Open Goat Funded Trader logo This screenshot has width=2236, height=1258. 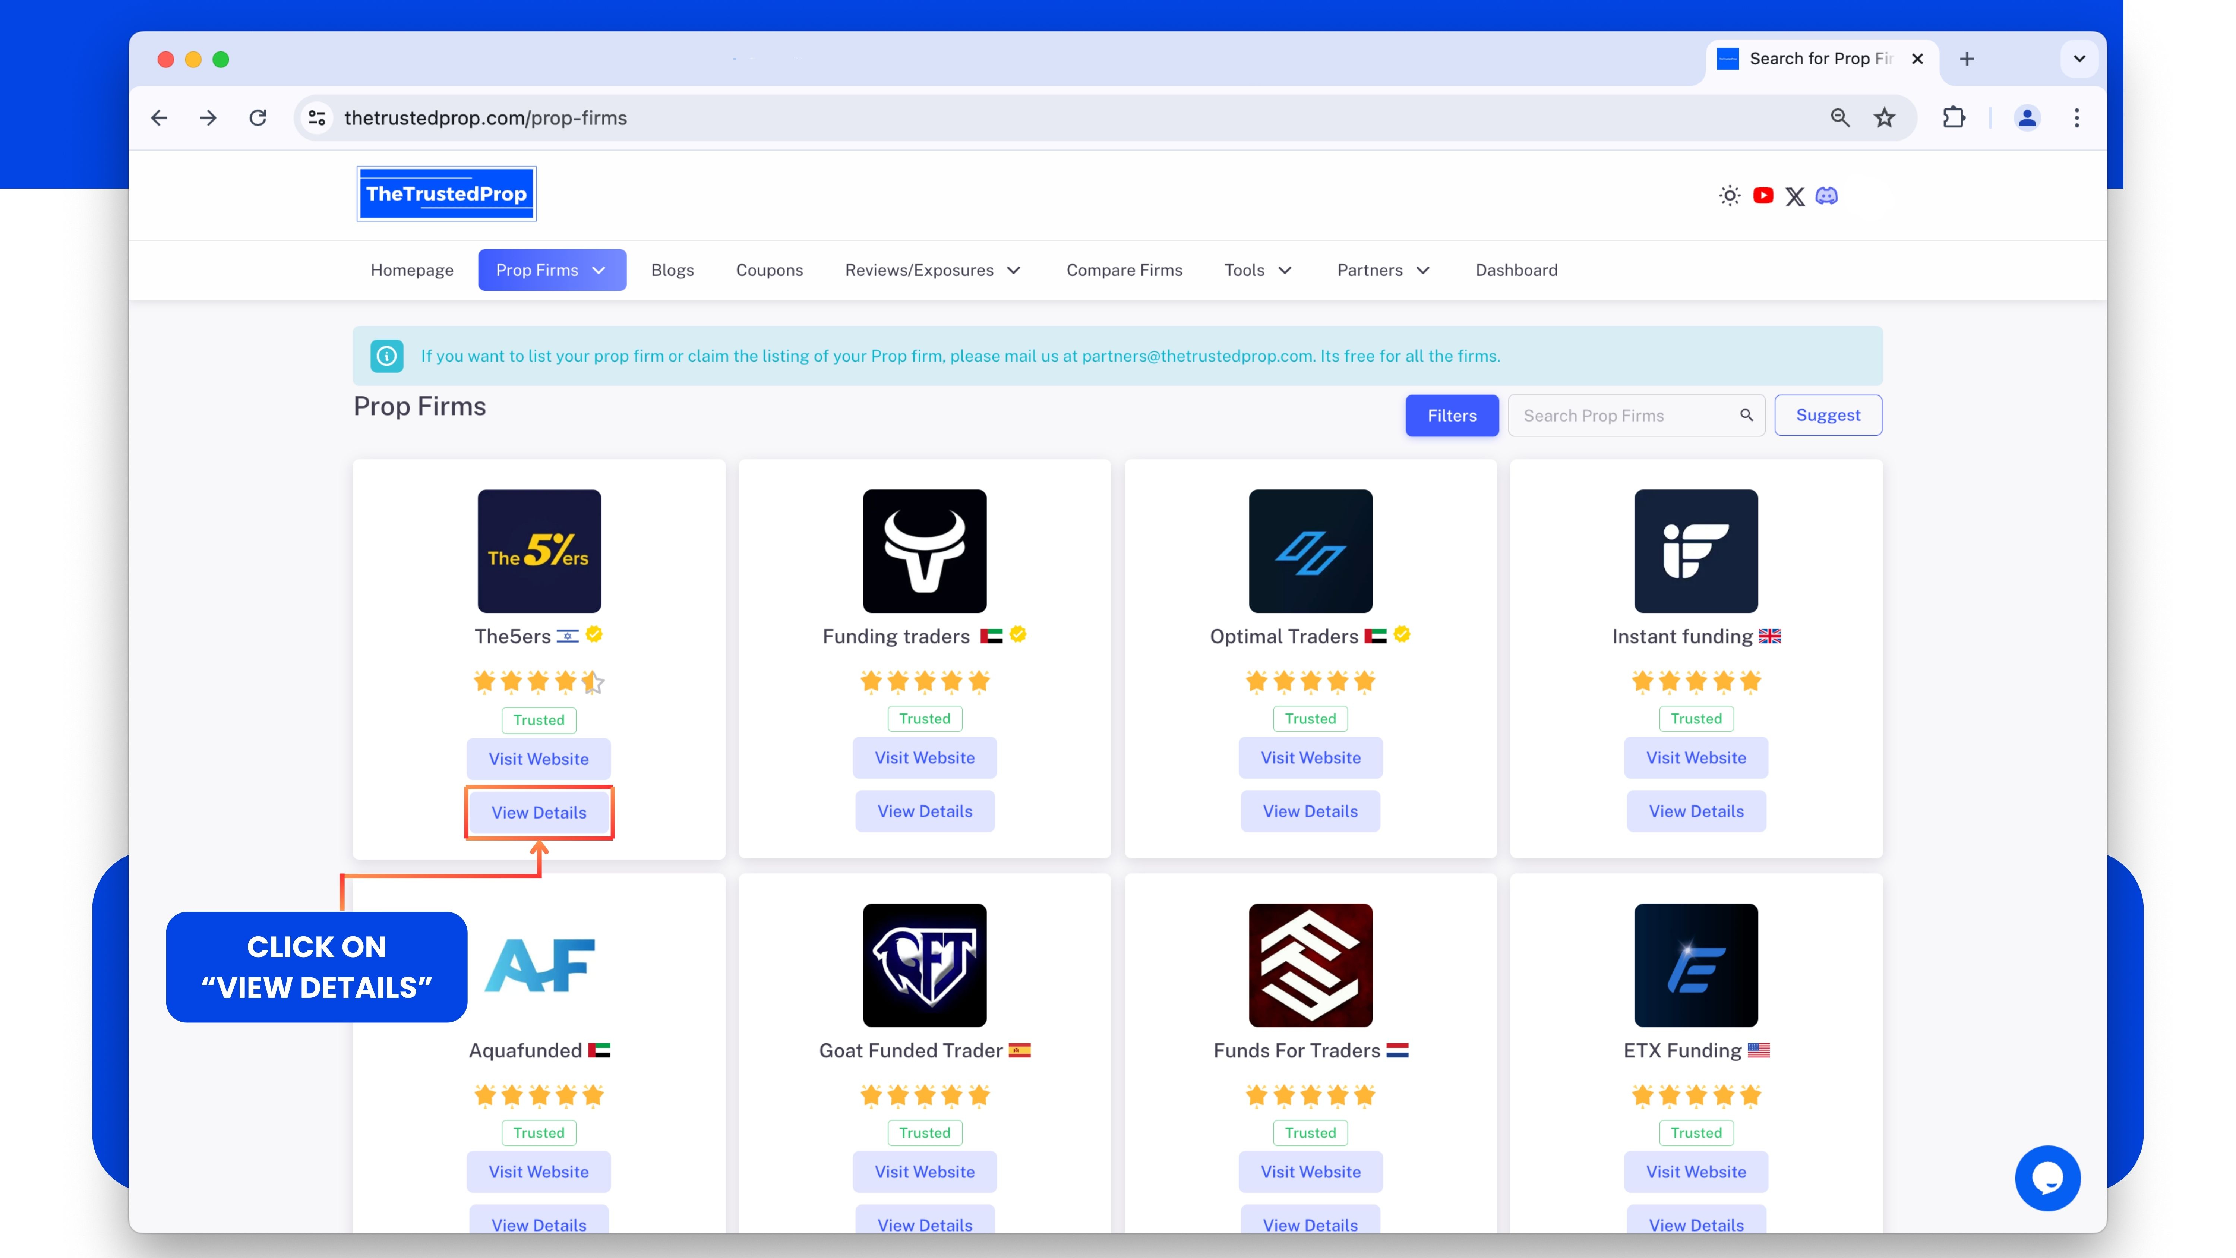tap(925, 965)
